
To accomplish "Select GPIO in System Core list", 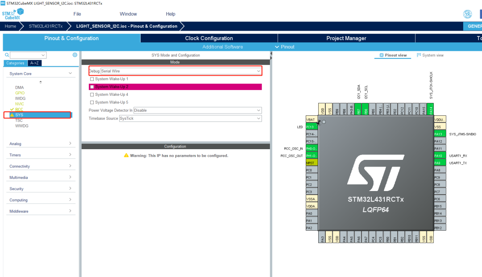I will 20,93.
